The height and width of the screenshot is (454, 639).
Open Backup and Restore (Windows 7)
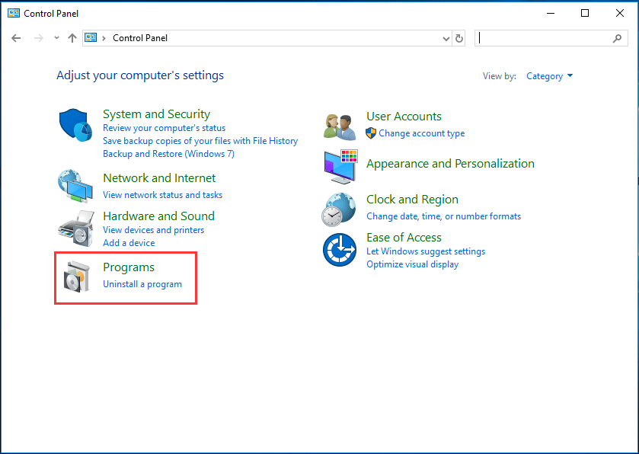[168, 153]
